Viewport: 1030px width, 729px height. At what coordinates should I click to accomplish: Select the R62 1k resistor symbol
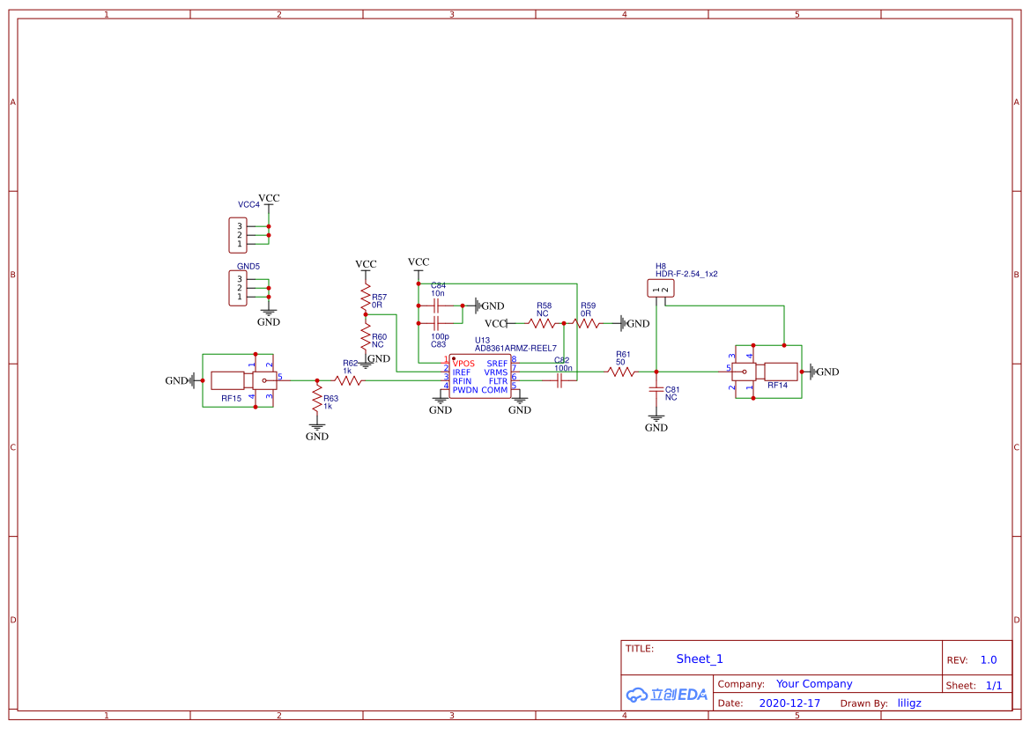click(x=347, y=380)
